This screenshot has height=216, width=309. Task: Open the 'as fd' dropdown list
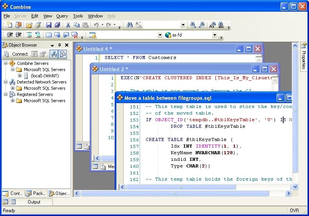[x=214, y=35]
